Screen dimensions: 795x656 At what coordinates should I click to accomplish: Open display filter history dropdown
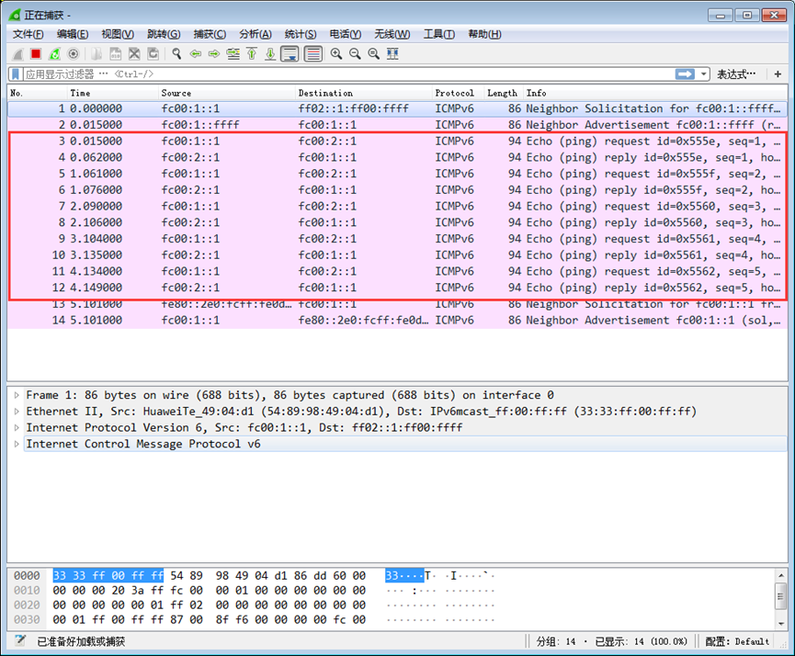[703, 74]
